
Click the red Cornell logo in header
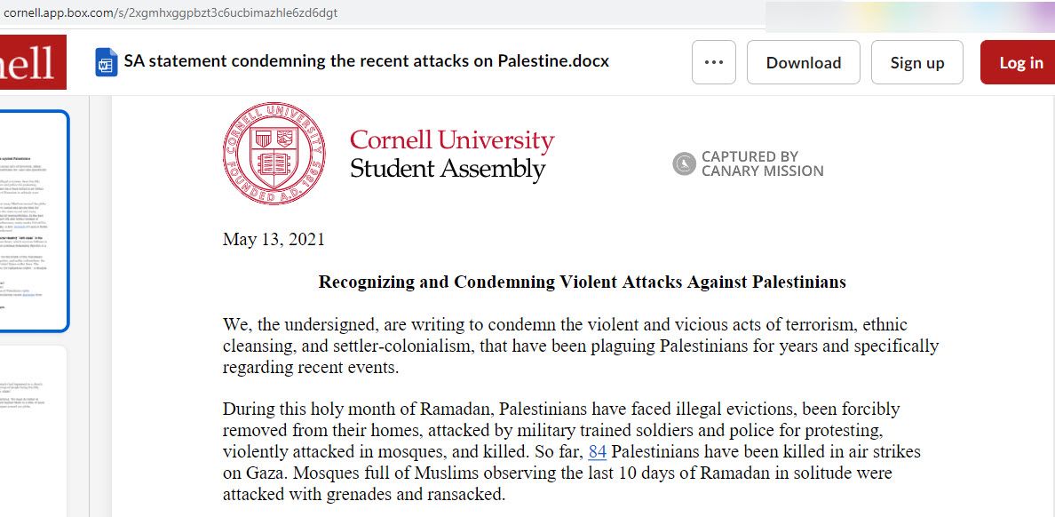(x=33, y=62)
